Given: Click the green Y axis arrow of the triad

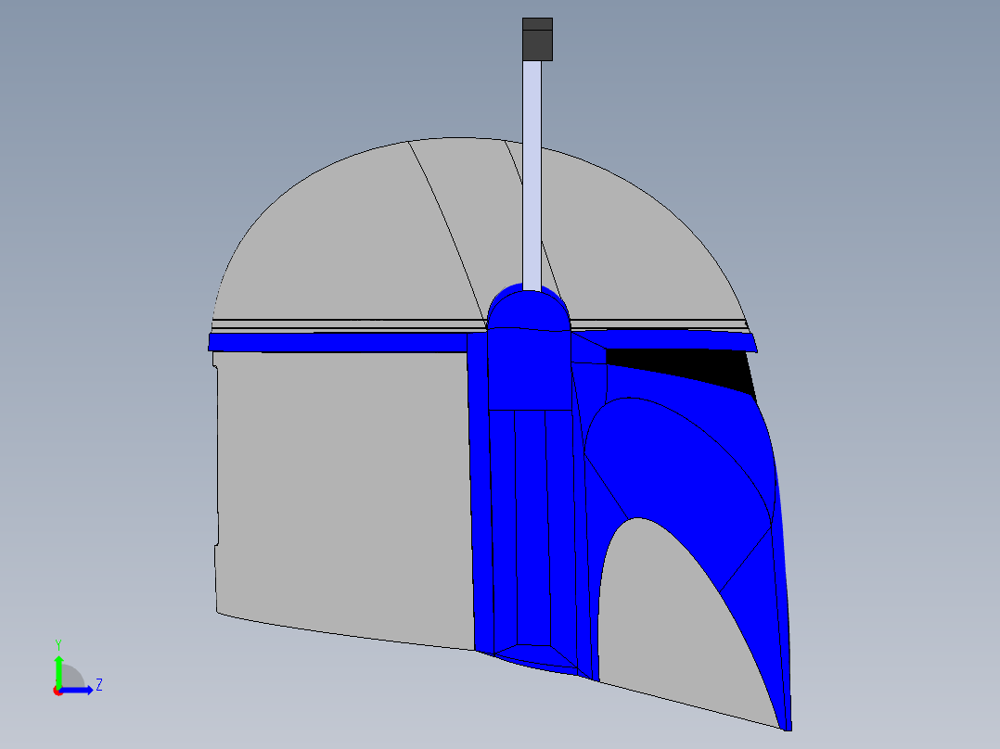Looking at the screenshot, I should (x=58, y=671).
